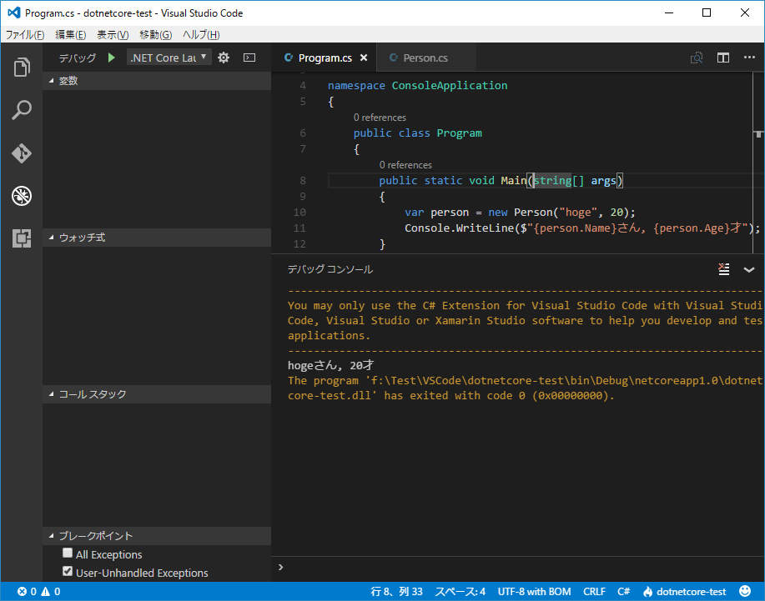Toggle All Exceptions breakpoint checkbox
Screen dimensions: 765x601
(68, 553)
